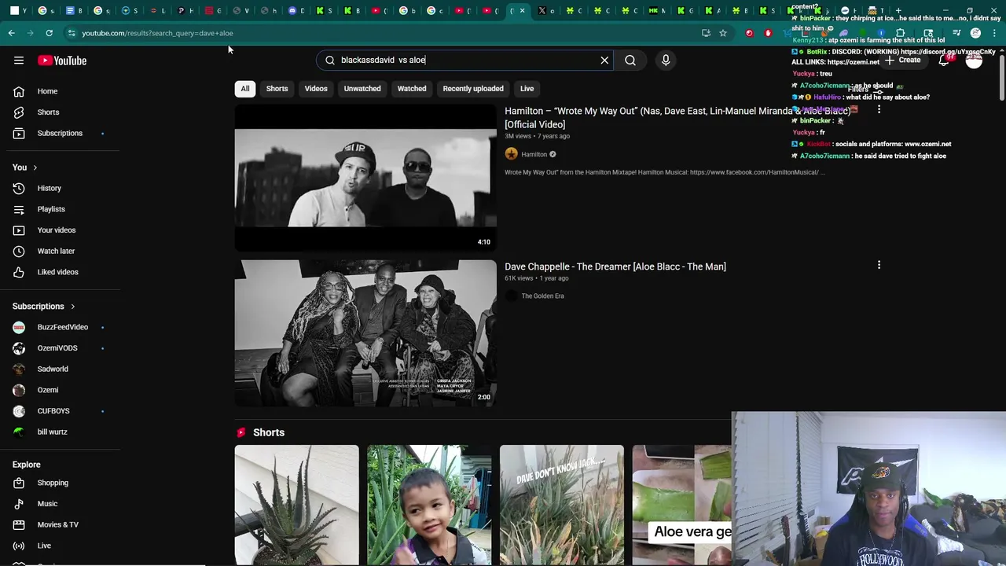Click the magnifier search button

[630, 60]
